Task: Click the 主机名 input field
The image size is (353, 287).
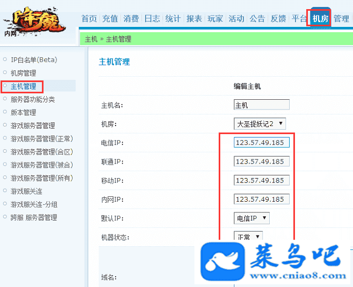Action: pyautogui.click(x=262, y=105)
